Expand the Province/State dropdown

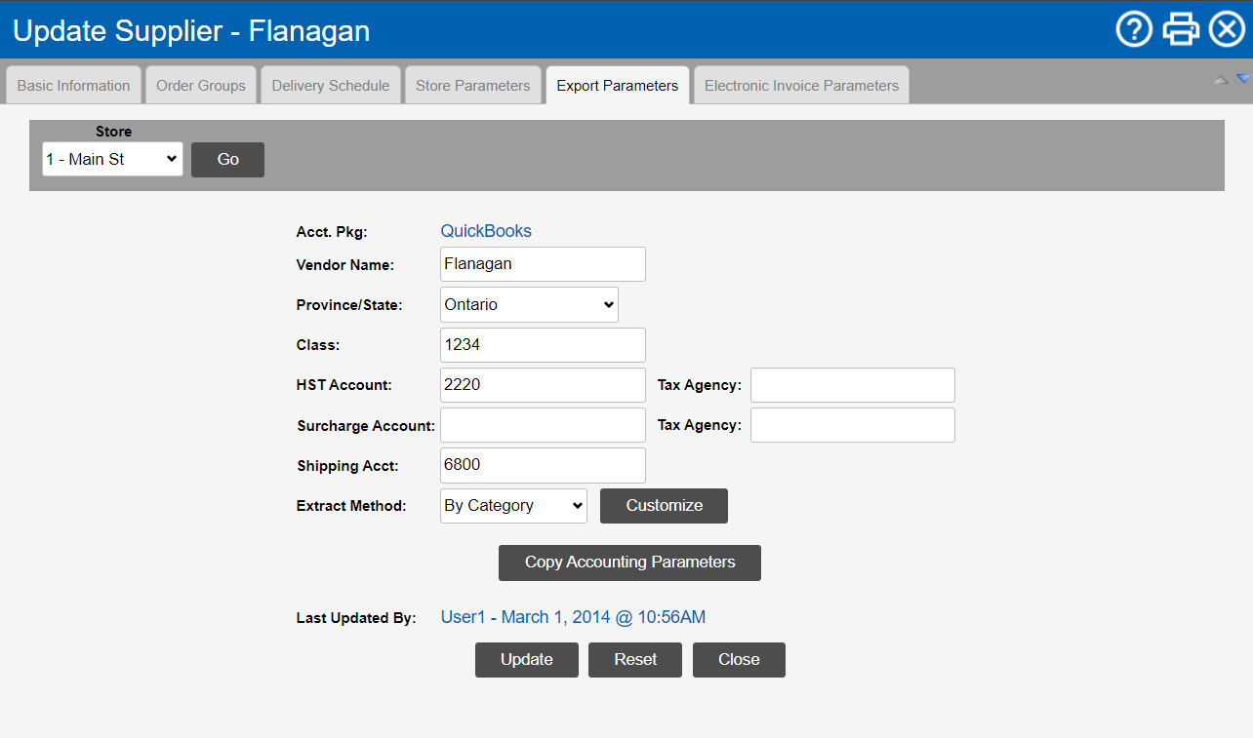coord(529,304)
